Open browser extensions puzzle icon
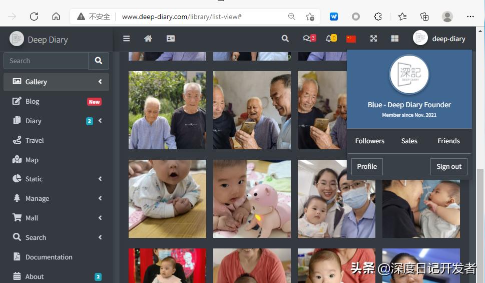 (x=378, y=17)
